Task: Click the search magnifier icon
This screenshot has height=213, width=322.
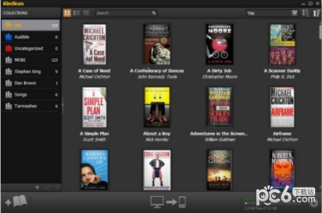Action: coord(154,13)
